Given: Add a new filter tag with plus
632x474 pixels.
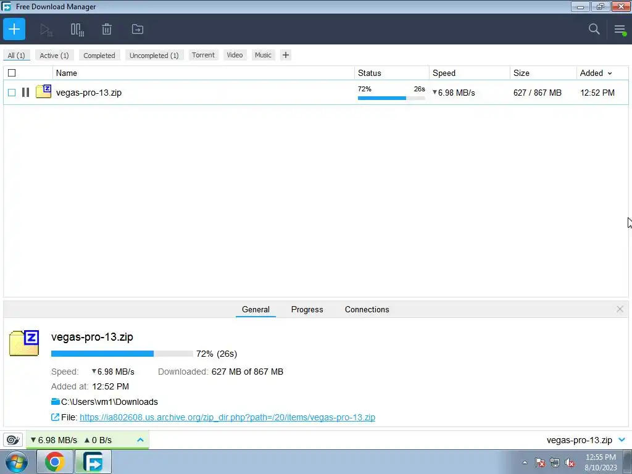Looking at the screenshot, I should (286, 55).
